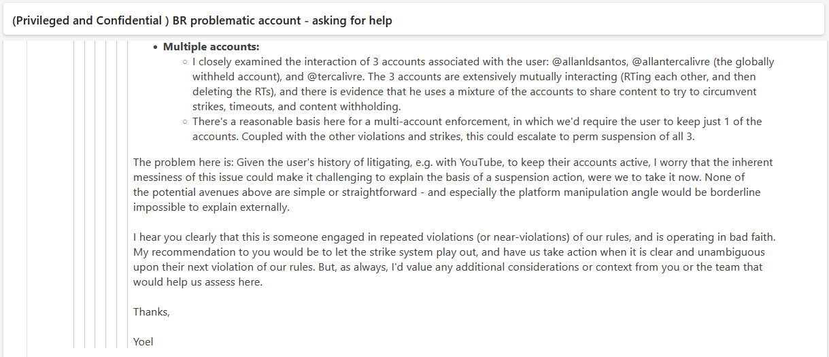Click "Privileged and Confidential" in the subject
This screenshot has width=829, height=357.
[x=86, y=20]
